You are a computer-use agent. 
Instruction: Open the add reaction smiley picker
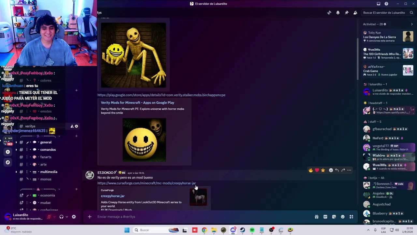331,170
